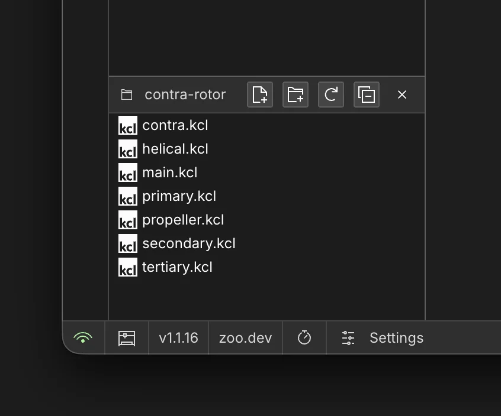
Task: Open the command bar from the status bar
Action: point(127,337)
